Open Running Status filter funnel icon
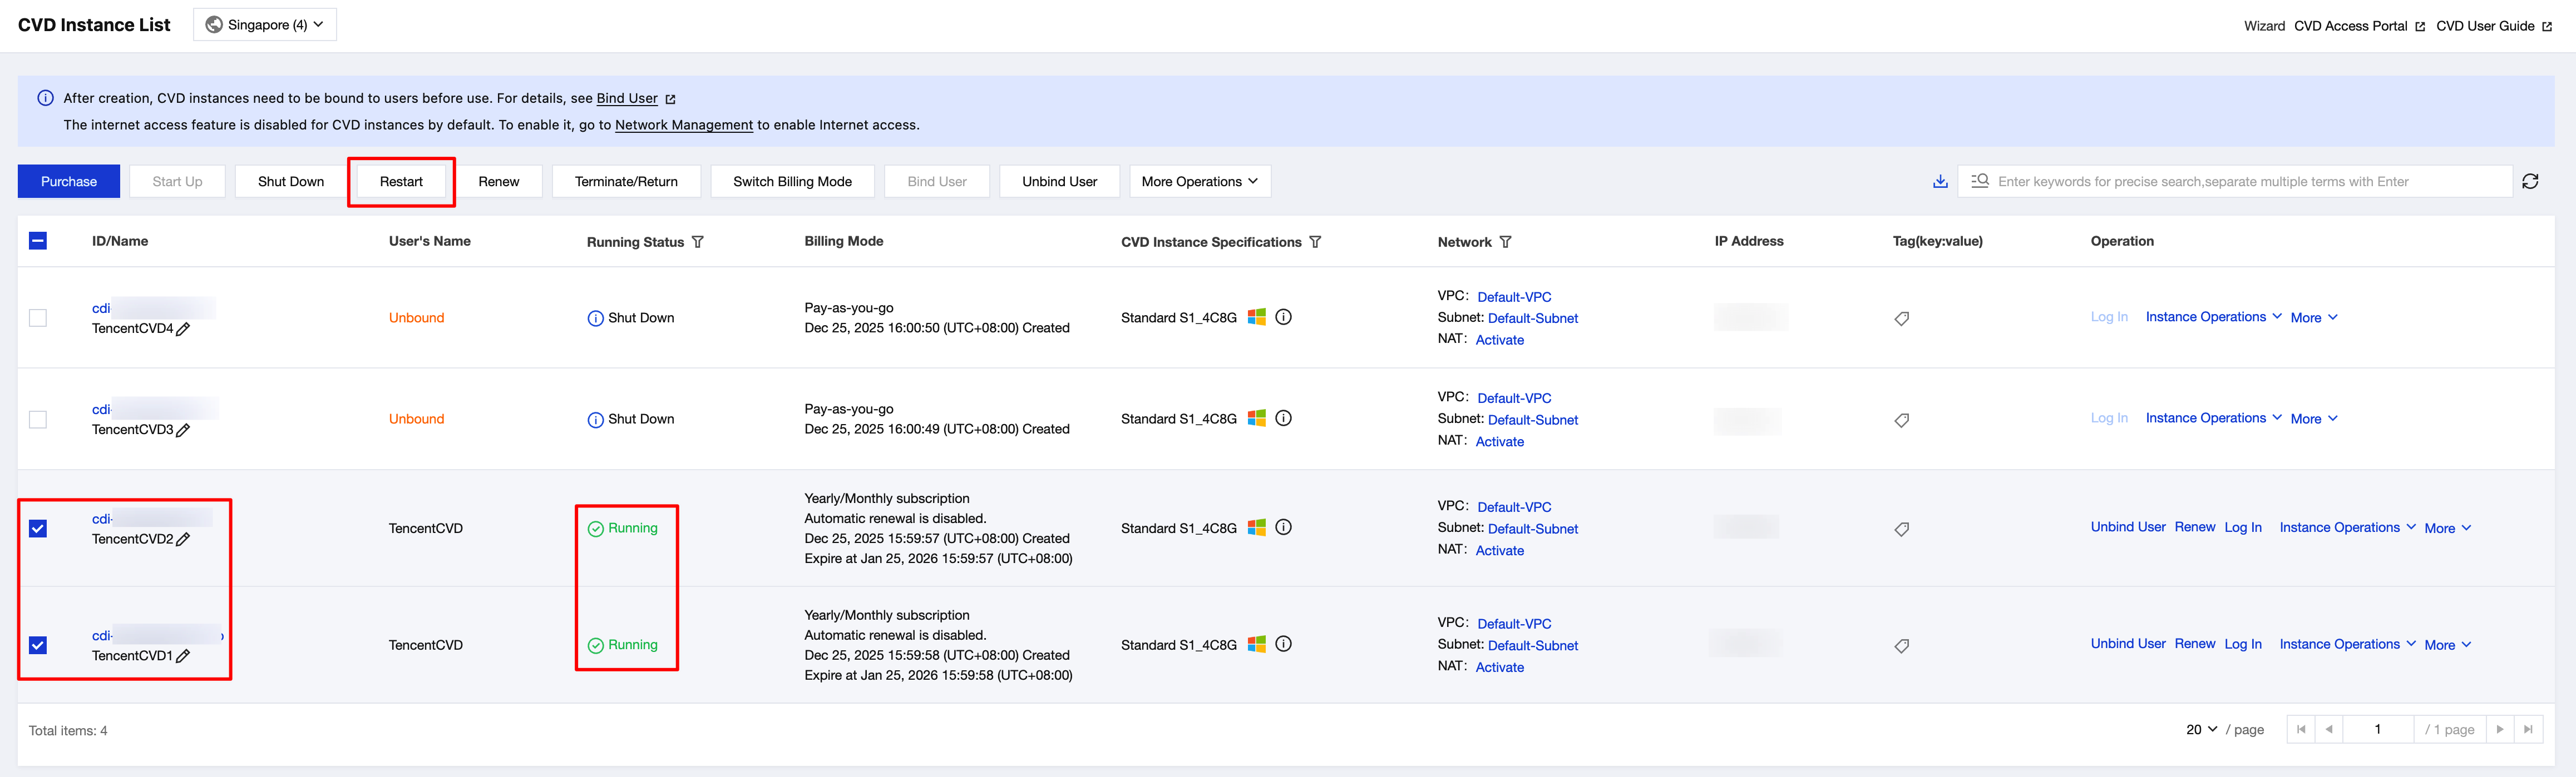 (698, 243)
